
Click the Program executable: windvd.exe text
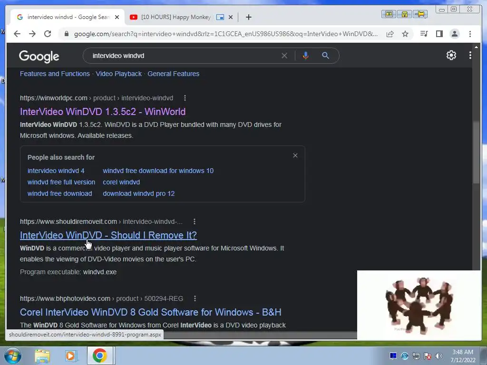[x=68, y=272]
